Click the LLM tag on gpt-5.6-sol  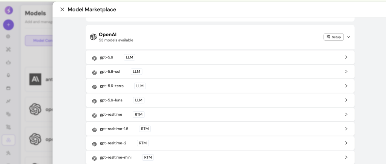click(136, 72)
